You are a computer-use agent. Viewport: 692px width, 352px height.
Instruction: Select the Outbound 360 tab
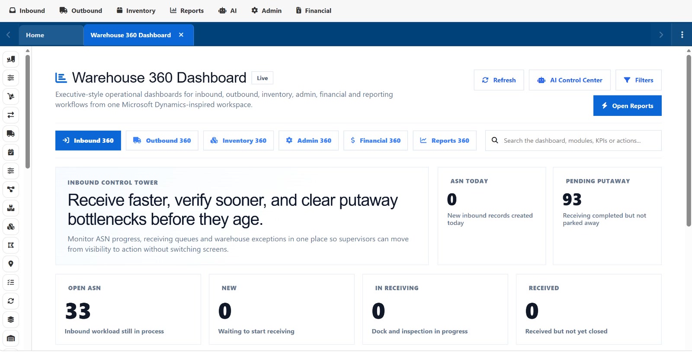click(162, 141)
